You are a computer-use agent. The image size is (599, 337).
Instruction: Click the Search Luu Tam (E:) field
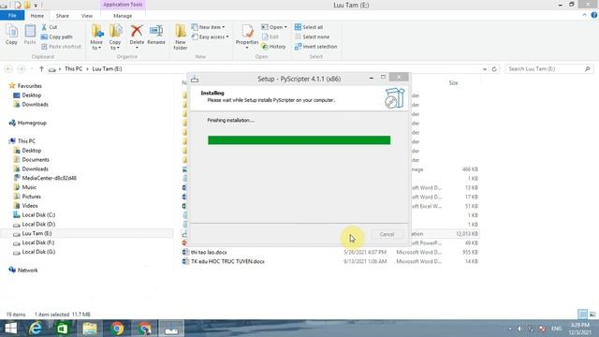point(549,68)
